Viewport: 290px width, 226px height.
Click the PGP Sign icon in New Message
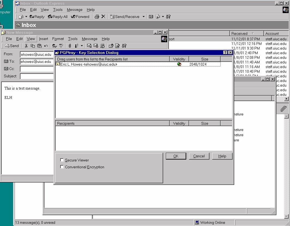click(117, 46)
